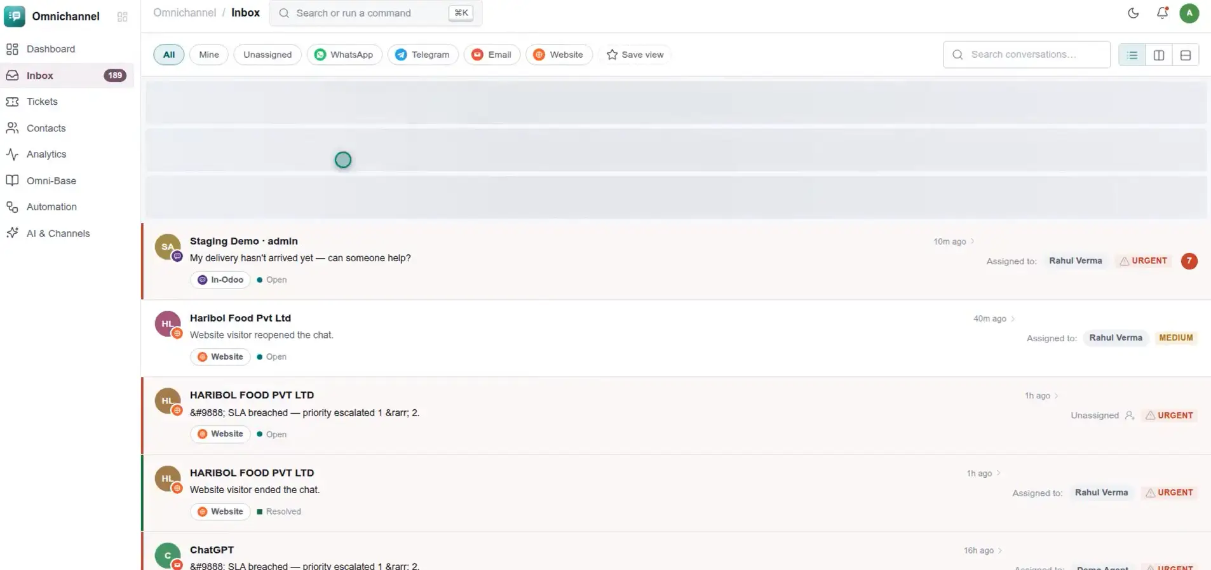Click URGENT badge on resolved chat row
The width and height of the screenshot is (1211, 570).
1170,492
